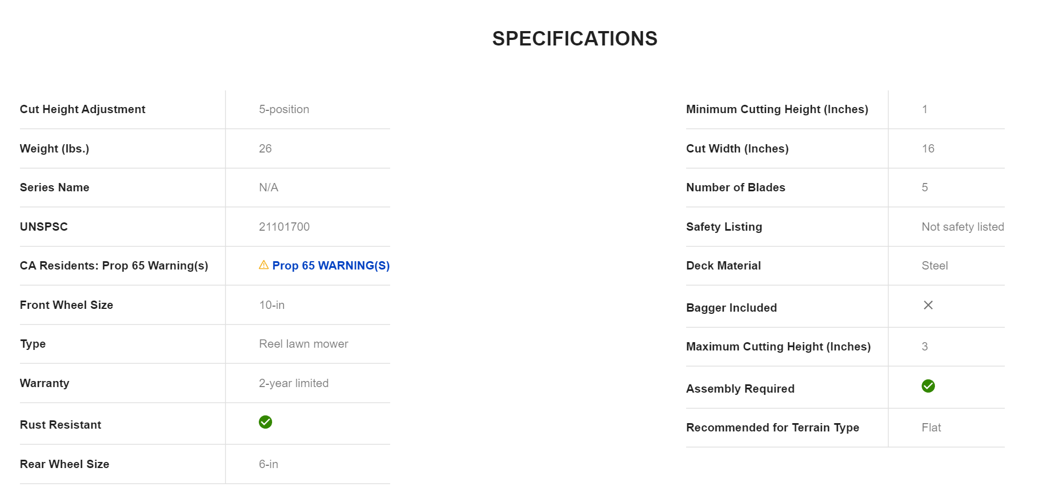Image resolution: width=1058 pixels, height=493 pixels.
Task: Click the Cut Height Adjustment label
Action: point(83,109)
